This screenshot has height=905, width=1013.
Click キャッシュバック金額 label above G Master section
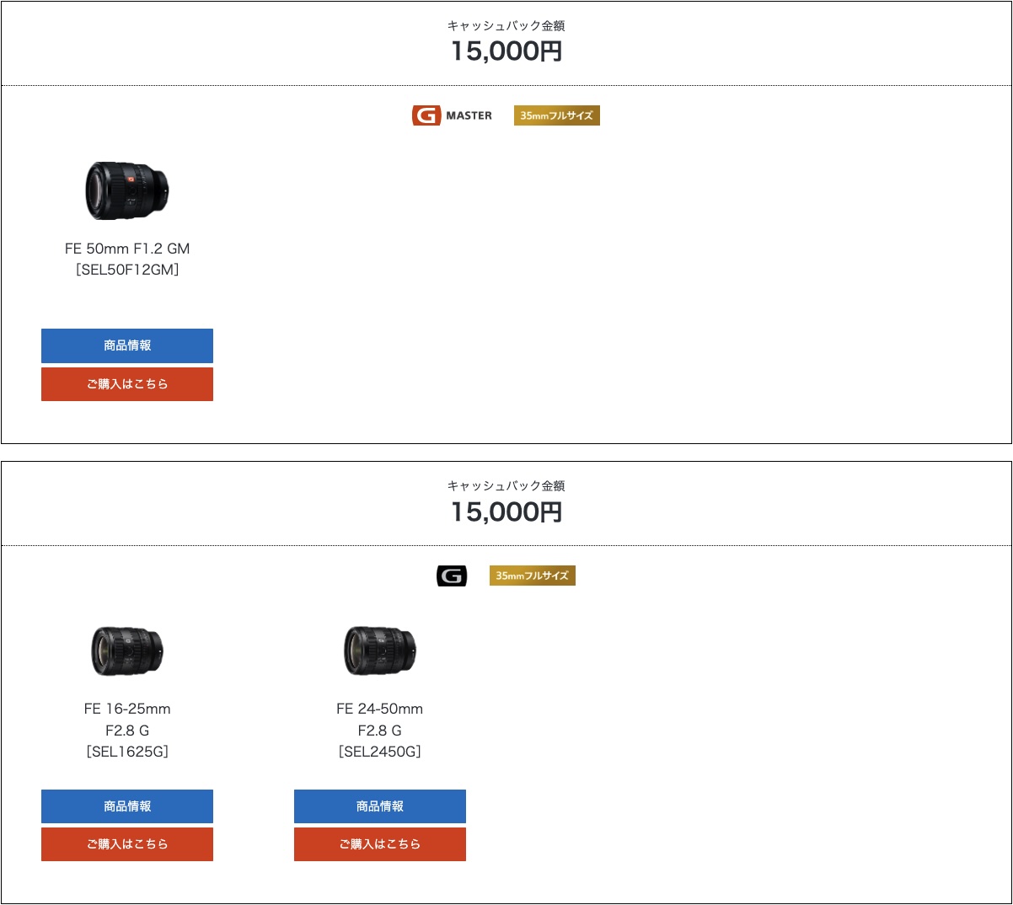pyautogui.click(x=506, y=26)
